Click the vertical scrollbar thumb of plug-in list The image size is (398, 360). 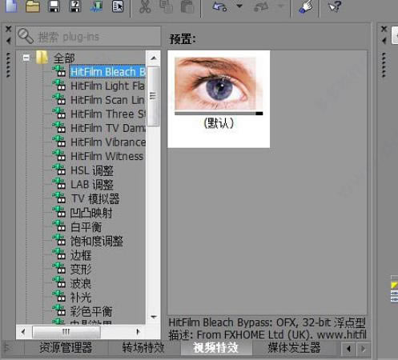tap(153, 96)
